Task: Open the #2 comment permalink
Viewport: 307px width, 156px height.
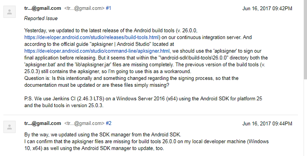Action: (108, 123)
